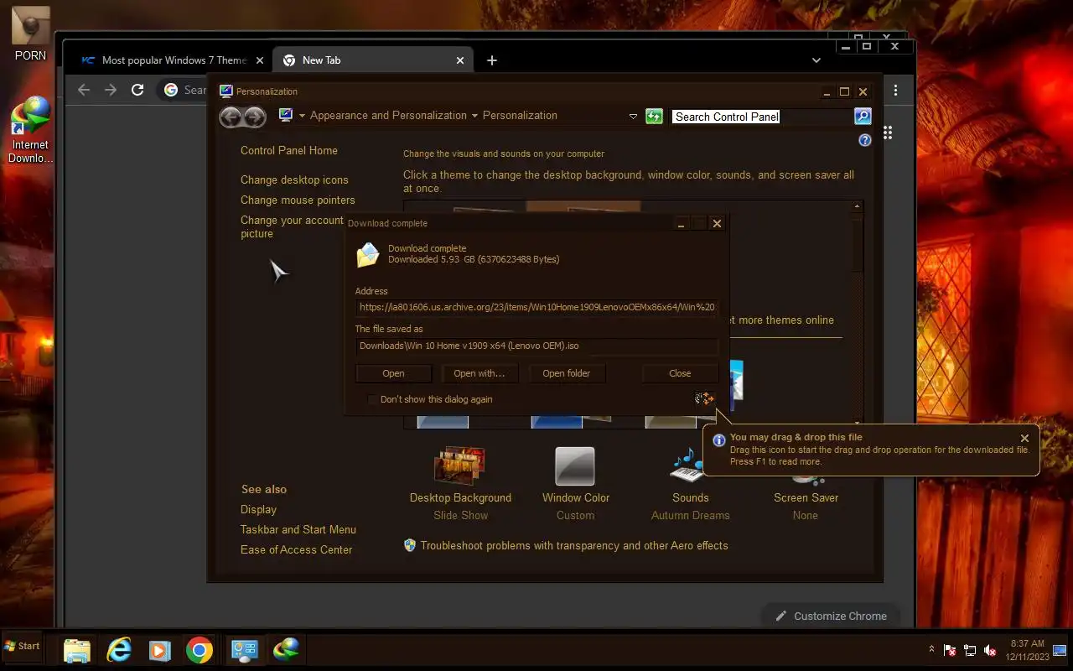Click the Open folder button
The height and width of the screenshot is (671, 1073).
[x=566, y=373]
